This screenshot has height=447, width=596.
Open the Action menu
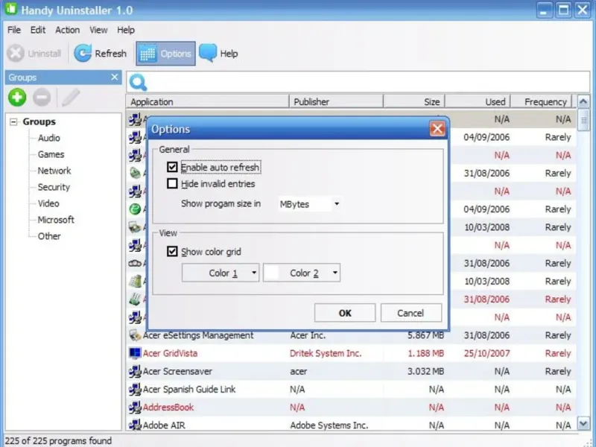coord(68,30)
